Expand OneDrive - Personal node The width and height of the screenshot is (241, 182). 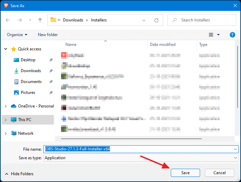[6, 106]
